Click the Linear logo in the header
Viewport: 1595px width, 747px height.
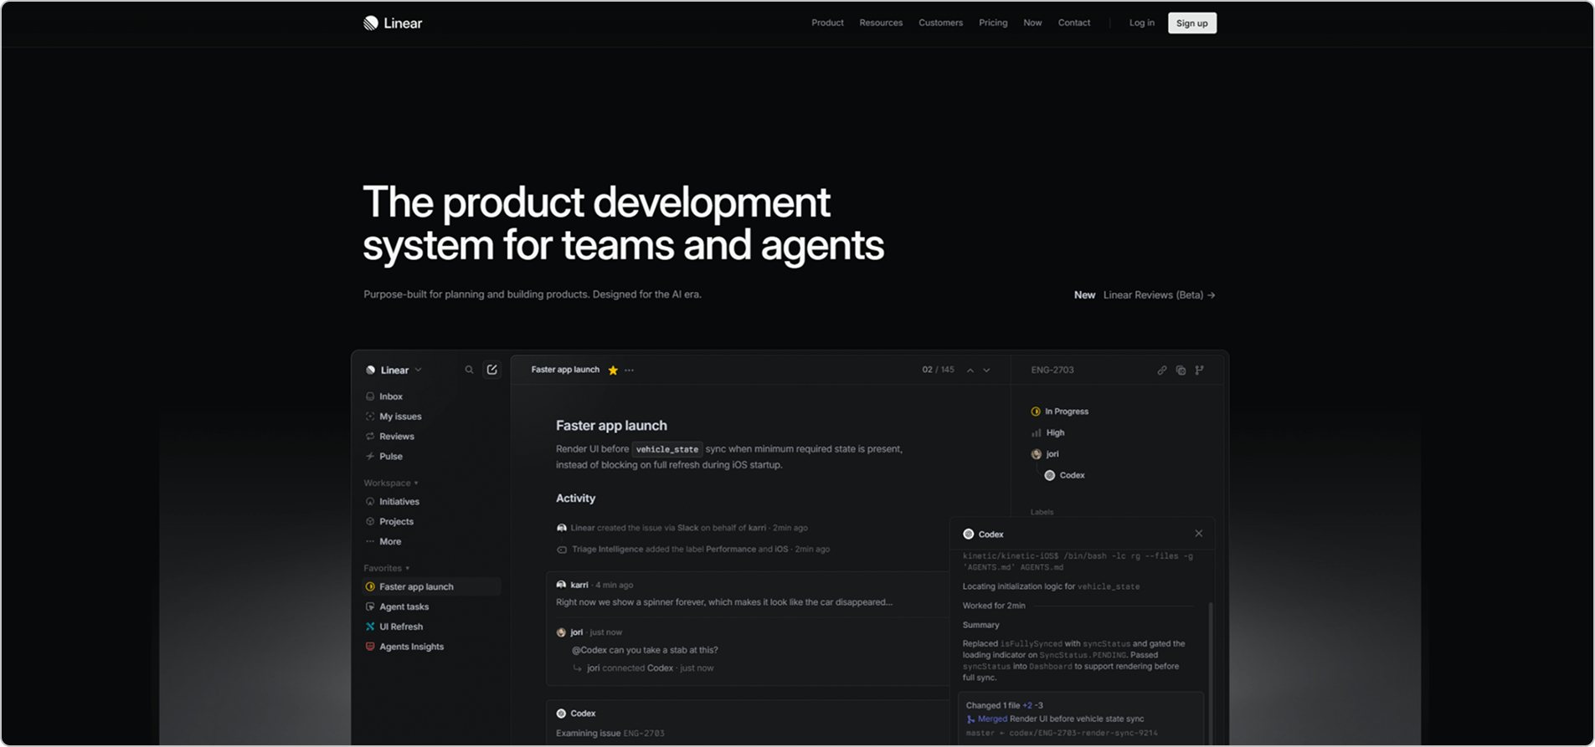point(393,23)
